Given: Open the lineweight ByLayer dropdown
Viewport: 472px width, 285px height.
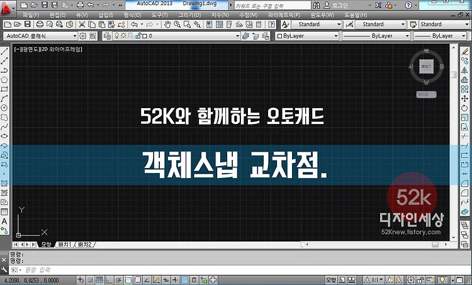Looking at the screenshot, I should [x=464, y=36].
